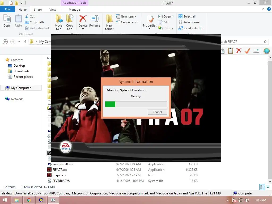The width and height of the screenshot is (272, 204).
Task: Create a New folder
Action: [x=109, y=23]
